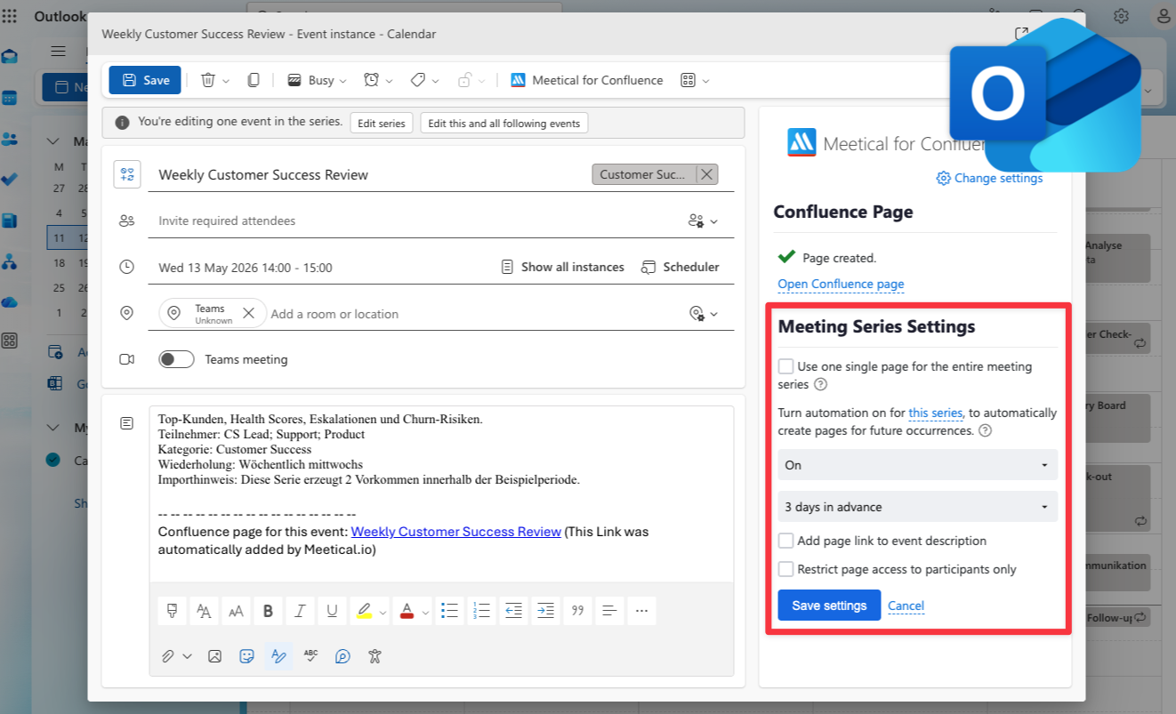1176x714 pixels.
Task: Open the 'Weekly Customer Success Review' link in description
Action: point(456,532)
